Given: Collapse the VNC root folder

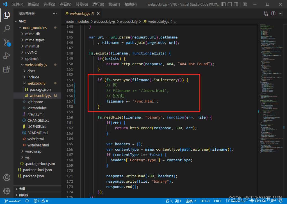Looking at the screenshot, I should [x=37, y=21].
